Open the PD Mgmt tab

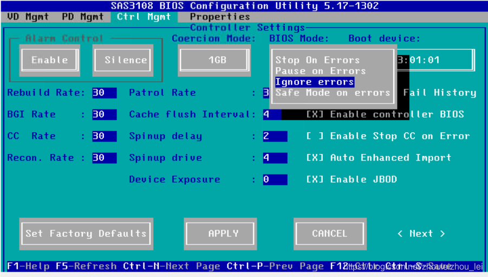[82, 16]
